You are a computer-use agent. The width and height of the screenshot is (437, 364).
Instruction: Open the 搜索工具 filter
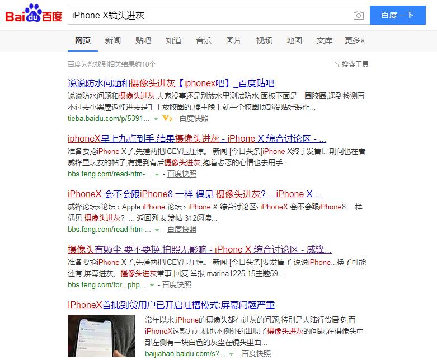click(352, 64)
